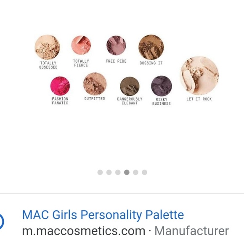The height and width of the screenshot is (244, 244).
Task: Click the Outfitted shimmer swatch
Action: (95, 84)
